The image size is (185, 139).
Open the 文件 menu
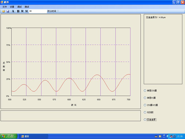[5, 6]
